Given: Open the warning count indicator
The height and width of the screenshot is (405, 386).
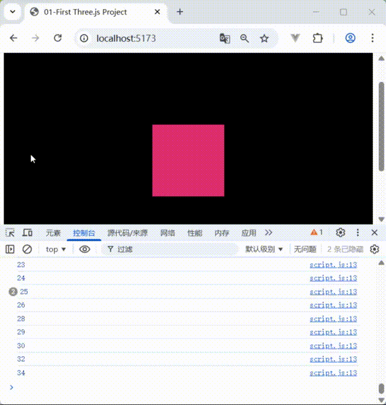Looking at the screenshot, I should tap(317, 233).
